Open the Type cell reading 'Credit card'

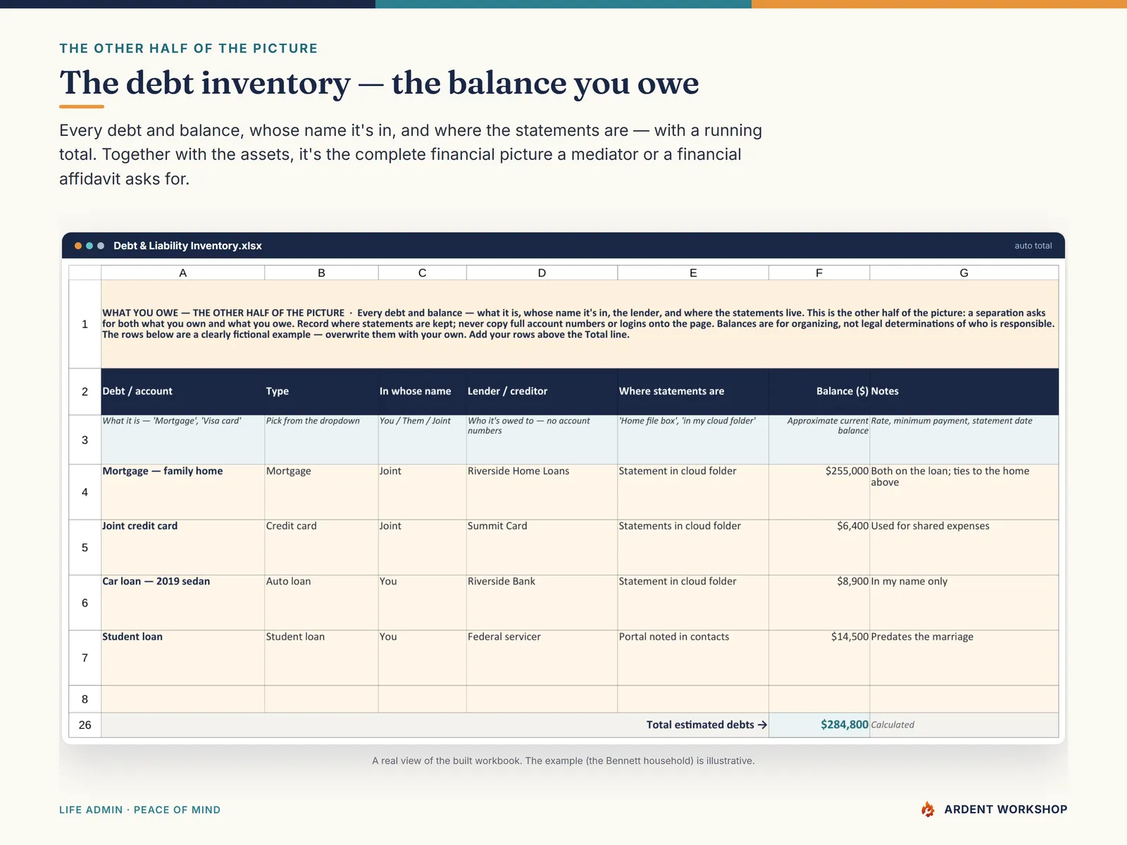click(x=321, y=547)
